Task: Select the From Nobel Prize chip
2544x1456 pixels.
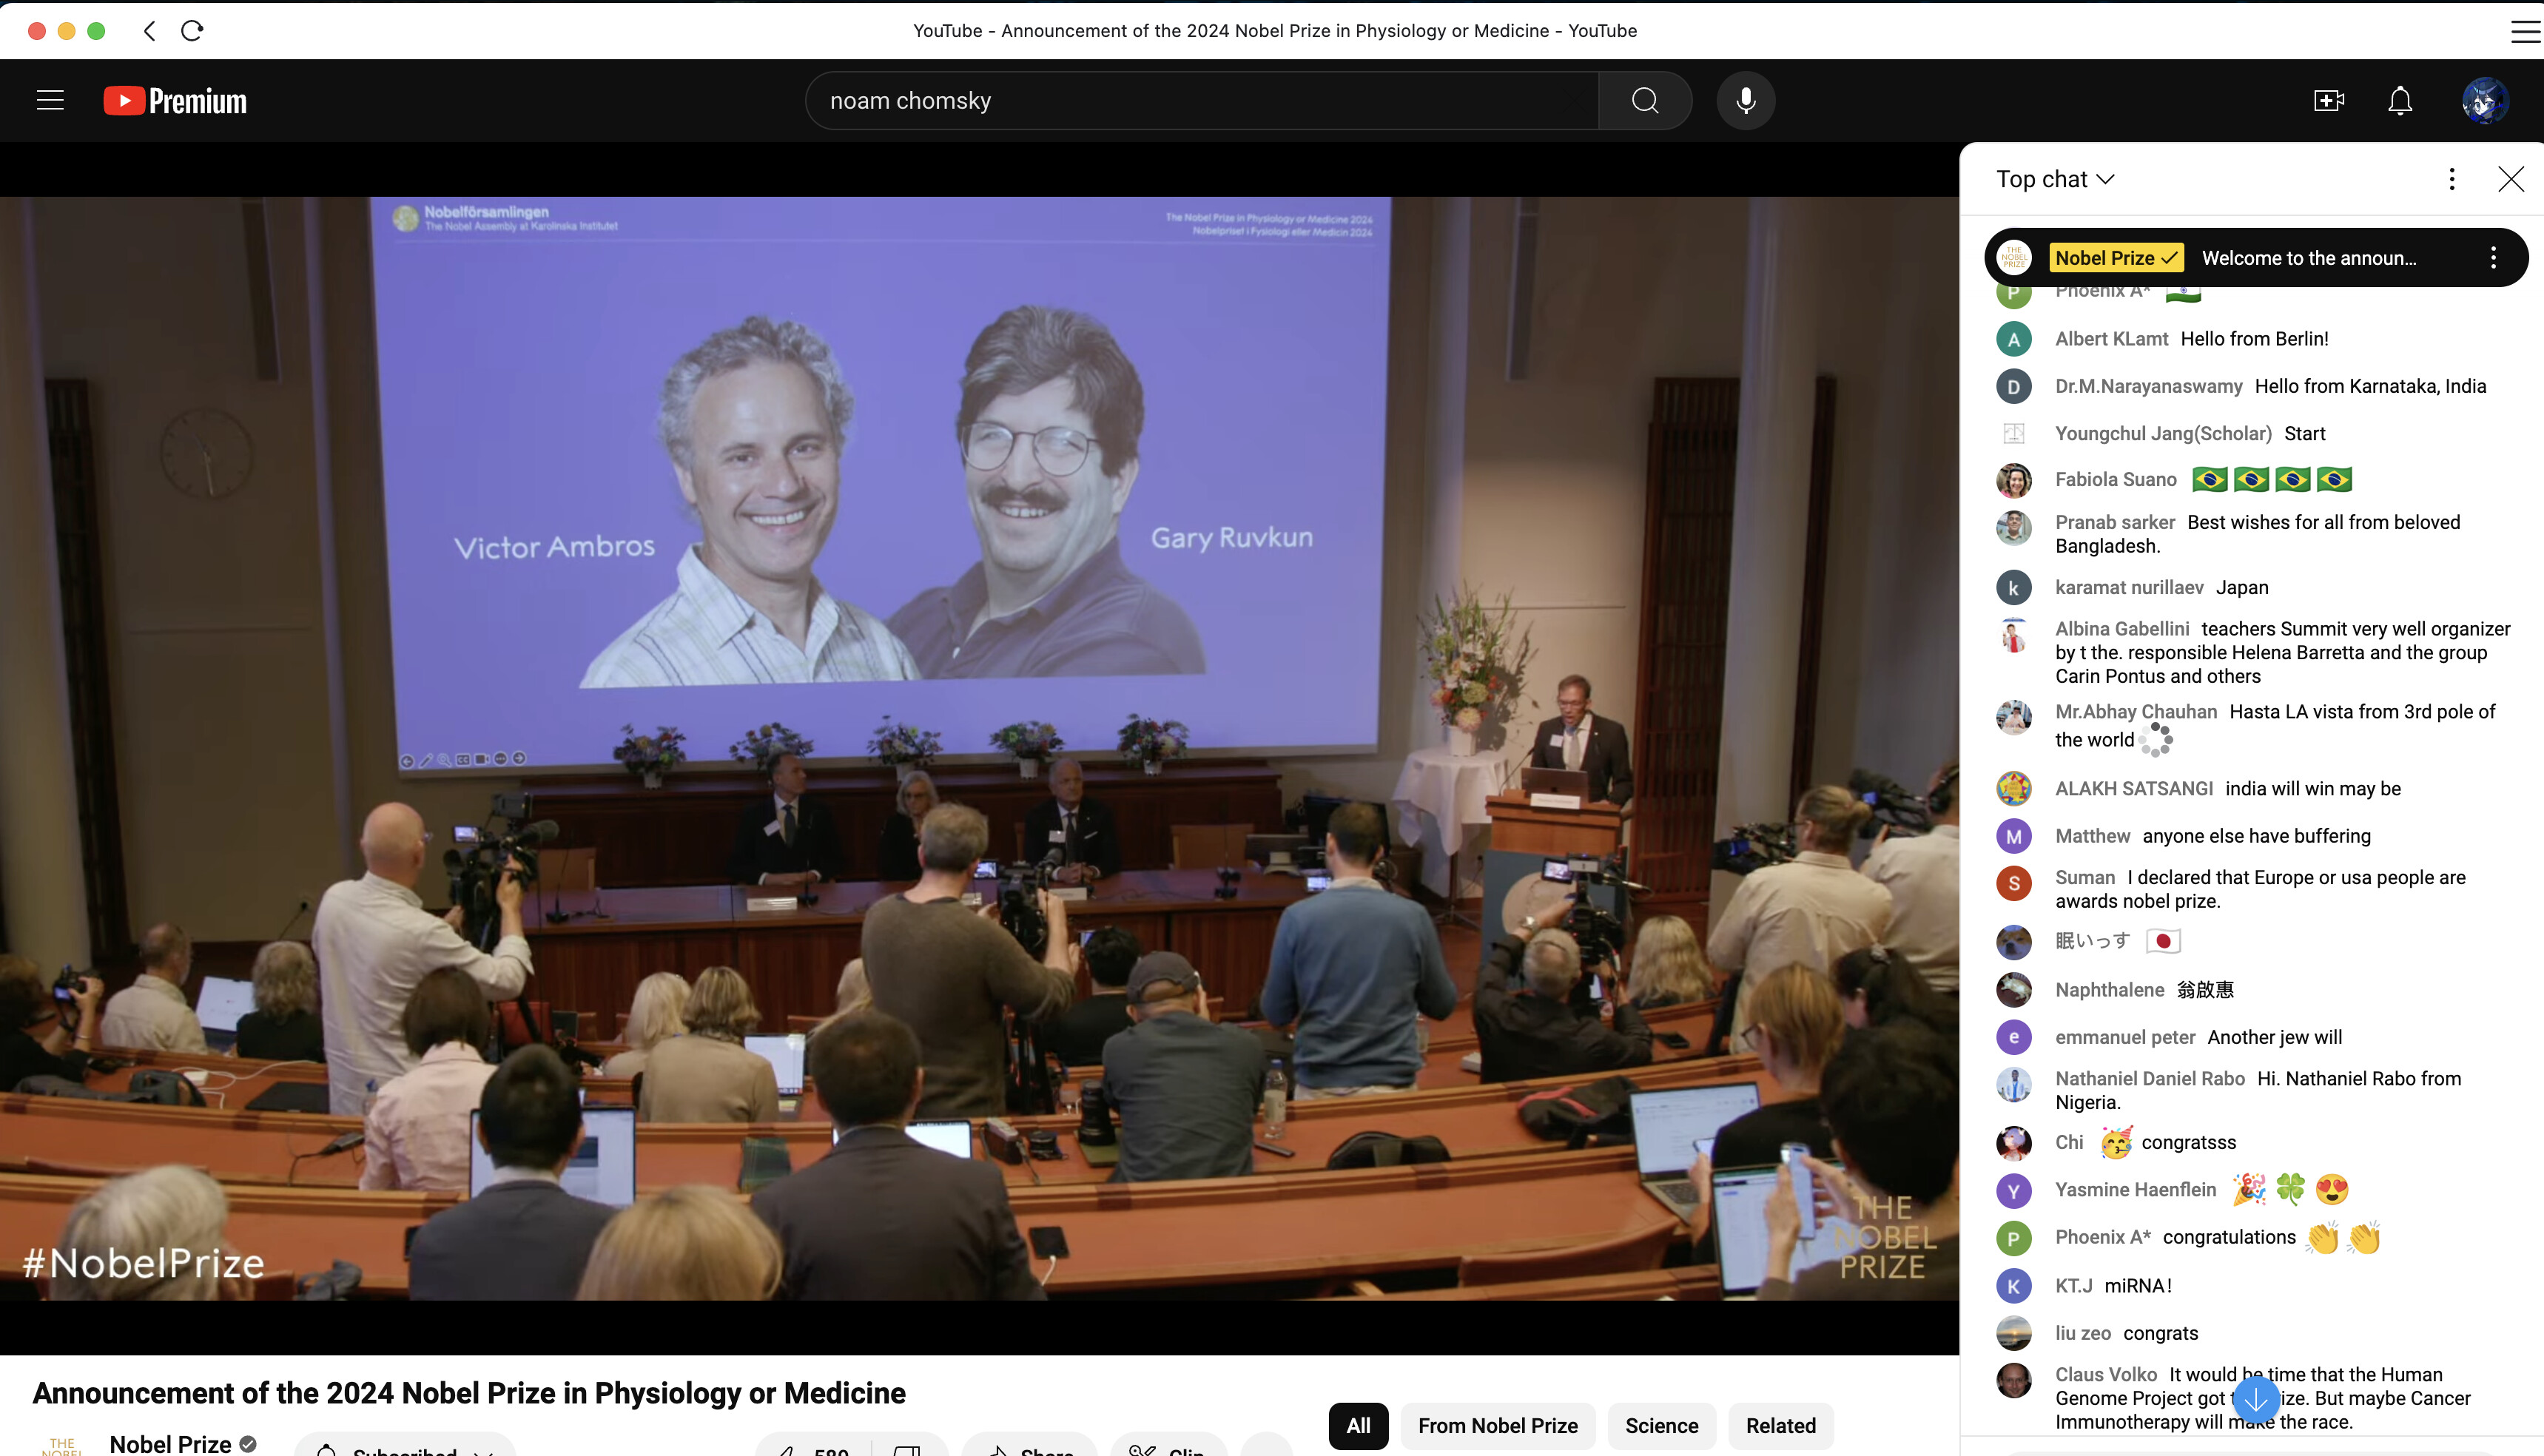Action: tap(1497, 1425)
